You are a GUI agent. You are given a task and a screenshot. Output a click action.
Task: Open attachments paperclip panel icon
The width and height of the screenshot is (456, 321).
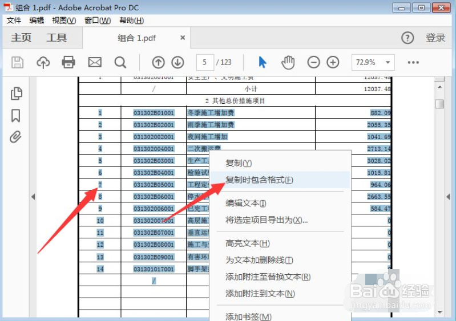pyautogui.click(x=15, y=137)
